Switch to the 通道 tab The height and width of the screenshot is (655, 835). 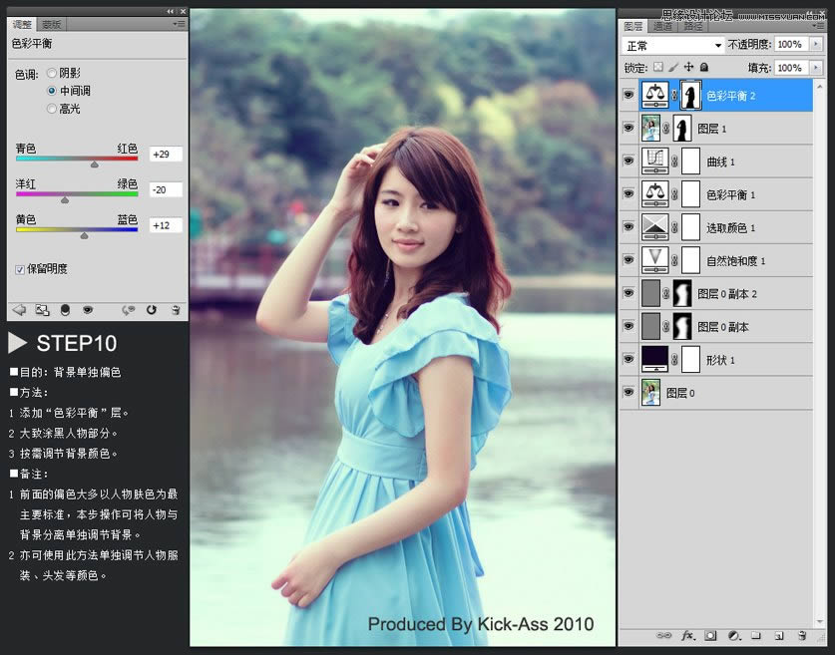664,26
